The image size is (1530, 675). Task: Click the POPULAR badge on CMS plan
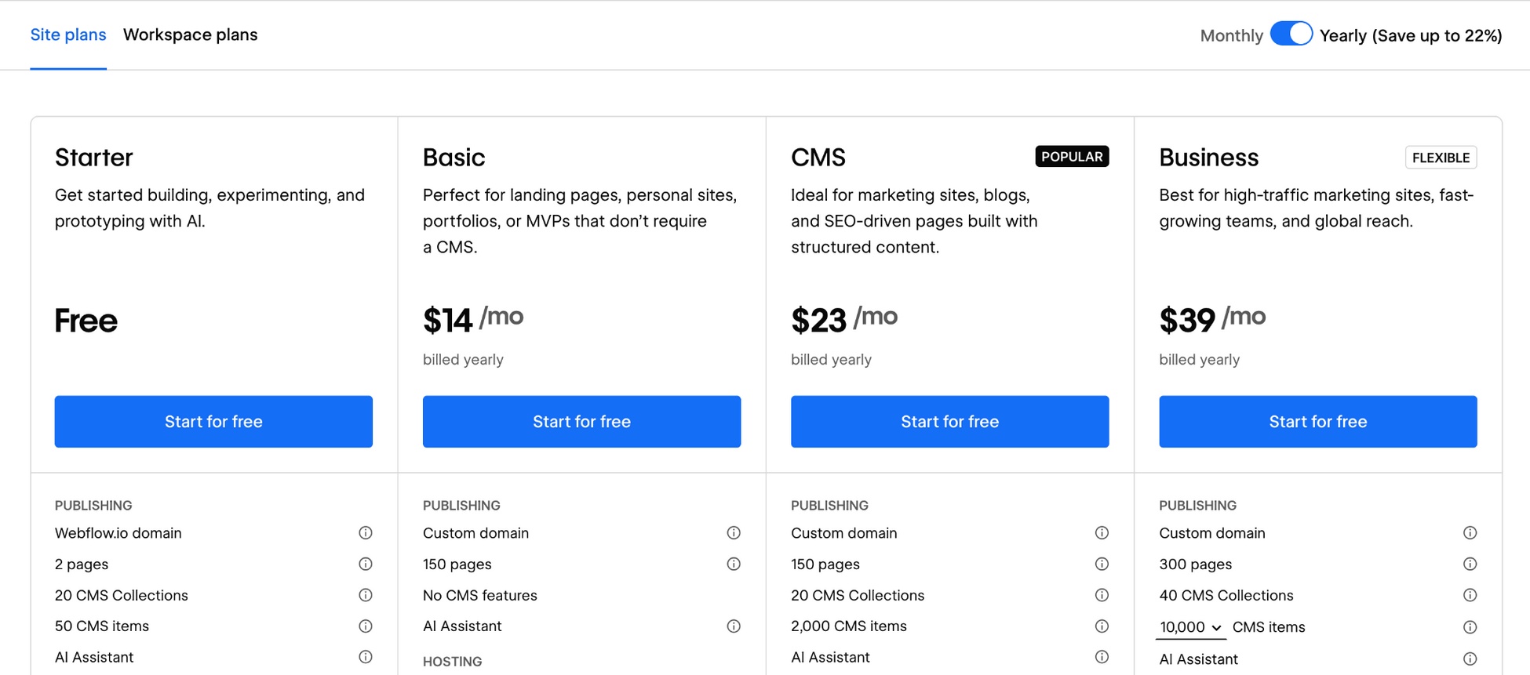coord(1072,157)
